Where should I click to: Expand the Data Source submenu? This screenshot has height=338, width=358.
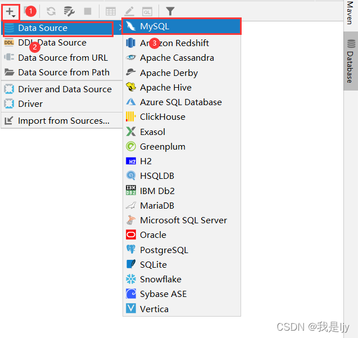61,28
